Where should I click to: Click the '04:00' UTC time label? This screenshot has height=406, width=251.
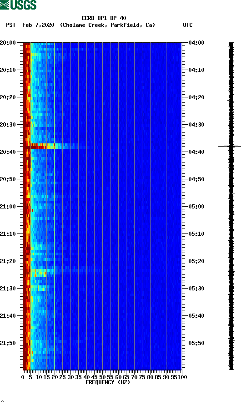(x=196, y=42)
